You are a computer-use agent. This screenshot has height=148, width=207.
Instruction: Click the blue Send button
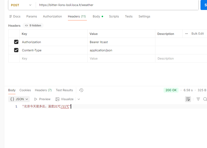204,5
